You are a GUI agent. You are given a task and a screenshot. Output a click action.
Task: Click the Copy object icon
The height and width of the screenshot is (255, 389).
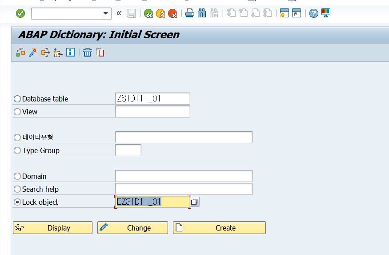pos(100,53)
